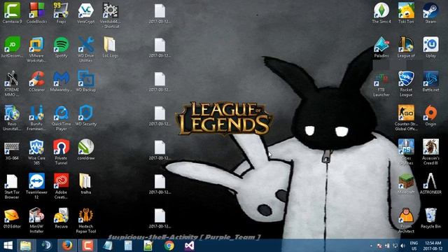Launch CCleaner from the desktop
The image size is (448, 252).
pos(36,81)
